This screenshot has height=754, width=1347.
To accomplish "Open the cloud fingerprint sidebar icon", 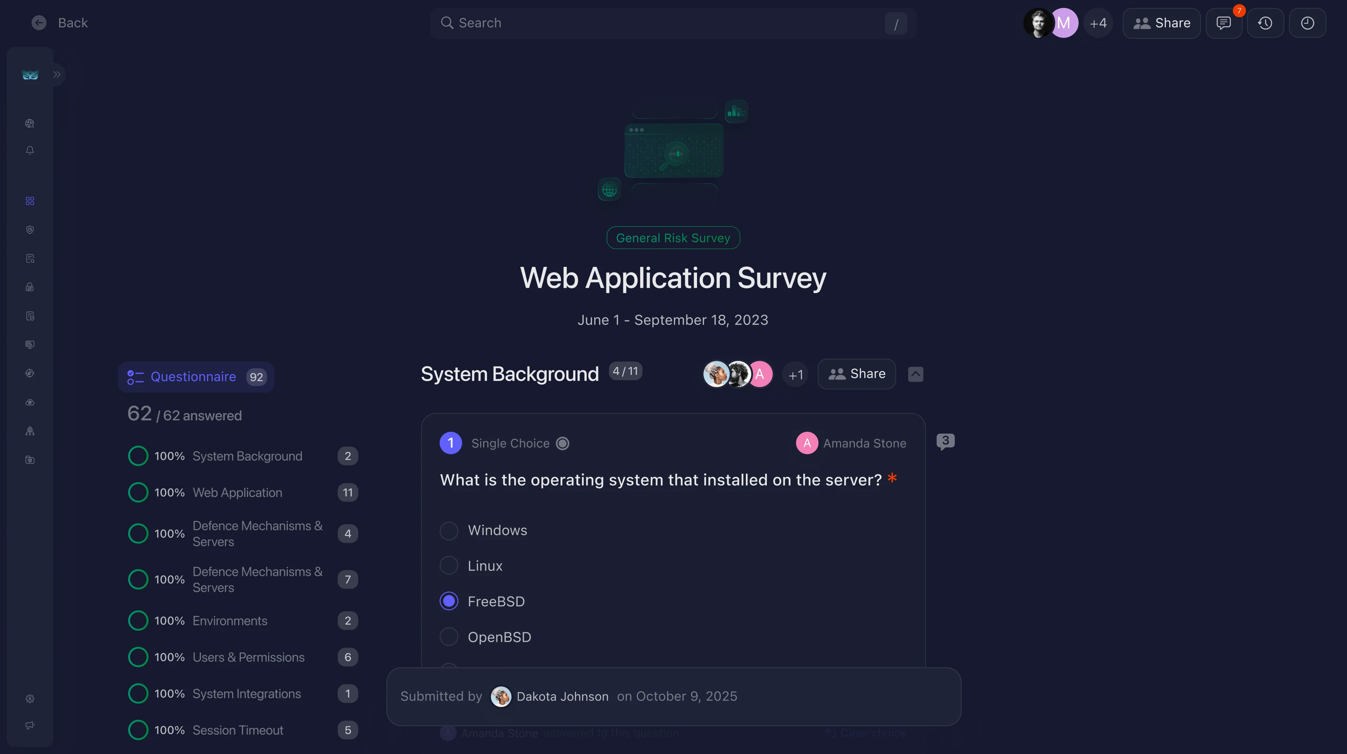I will [30, 402].
